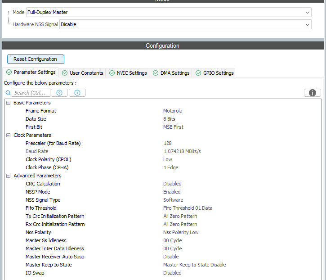326x280 pixels.
Task: Select Master Keep Io State Disable value
Action: pos(195,265)
